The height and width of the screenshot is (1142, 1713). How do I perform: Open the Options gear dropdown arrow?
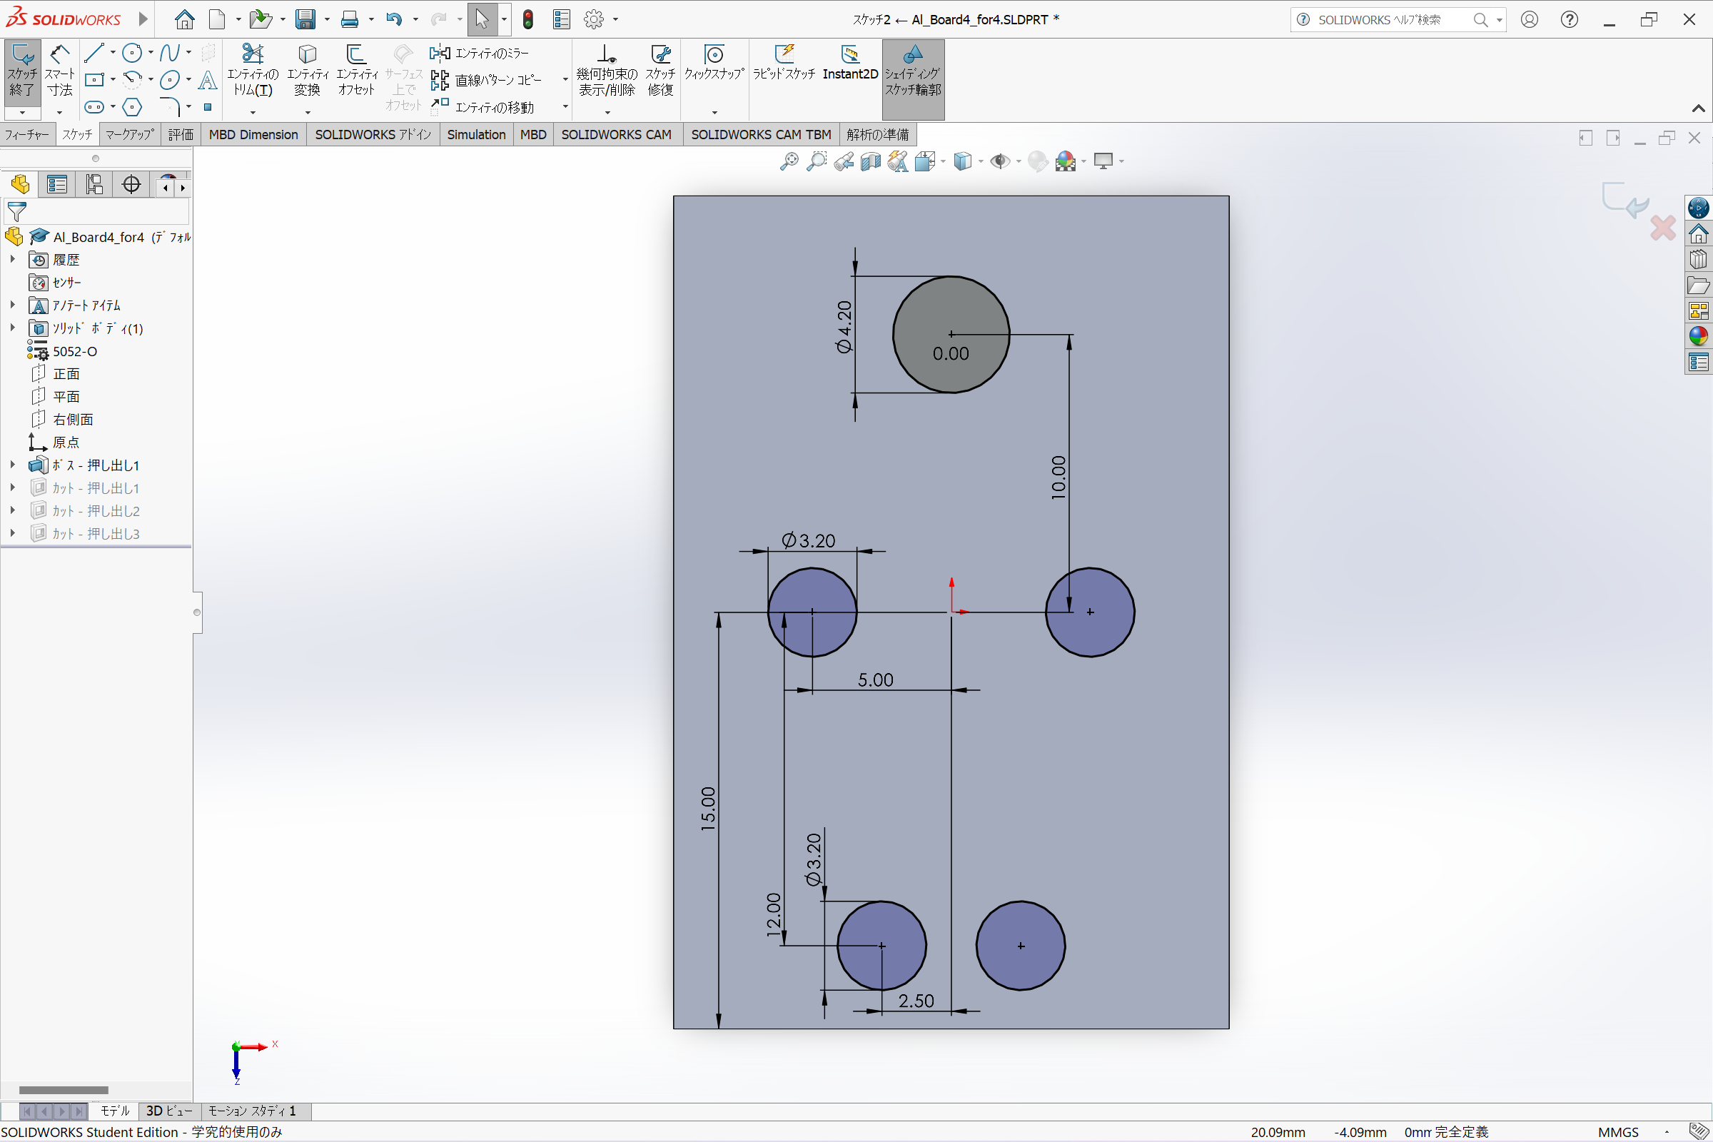[615, 20]
